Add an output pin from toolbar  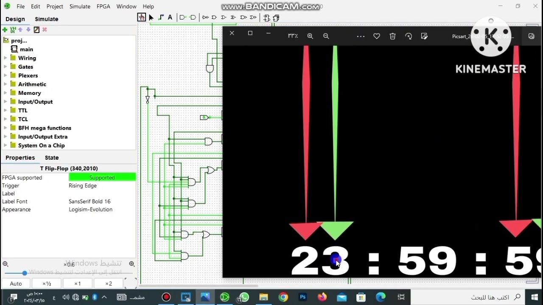(193, 17)
